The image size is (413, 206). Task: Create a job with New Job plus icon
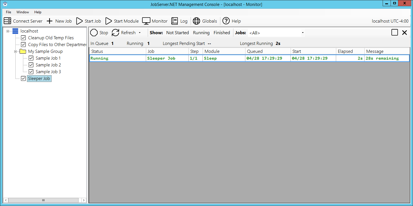(50, 21)
